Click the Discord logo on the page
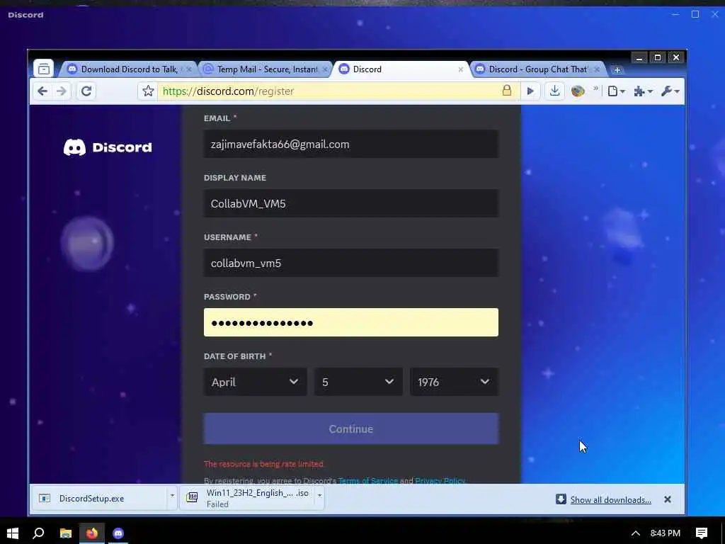725x544 pixels. tap(108, 147)
